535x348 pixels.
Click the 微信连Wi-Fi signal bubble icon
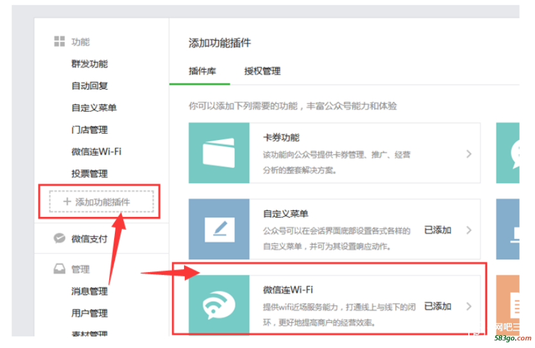click(219, 305)
